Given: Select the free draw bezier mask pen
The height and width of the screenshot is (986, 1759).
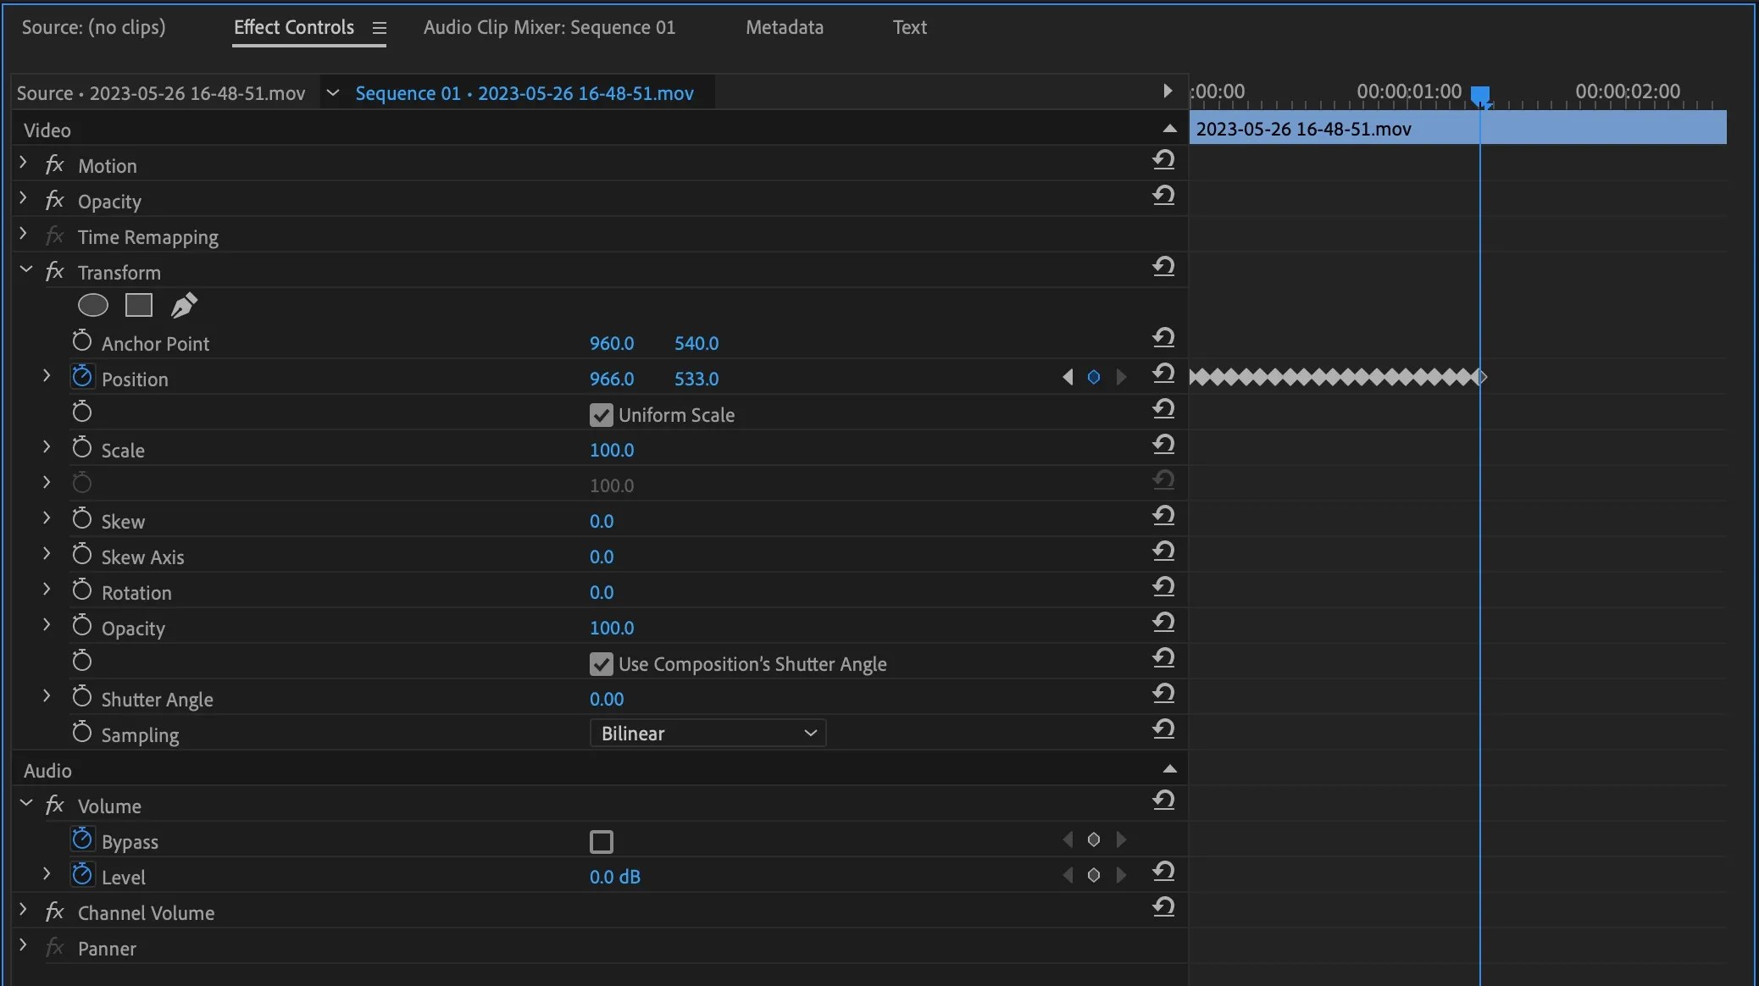Looking at the screenshot, I should tap(185, 305).
